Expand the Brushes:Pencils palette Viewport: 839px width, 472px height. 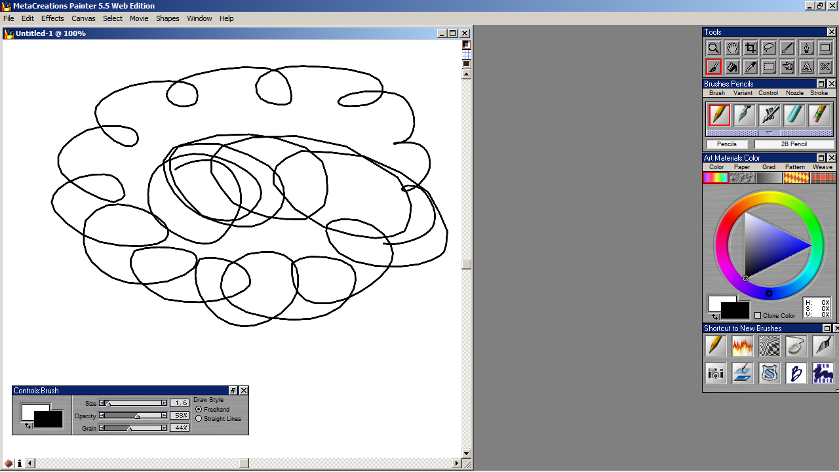pos(821,84)
